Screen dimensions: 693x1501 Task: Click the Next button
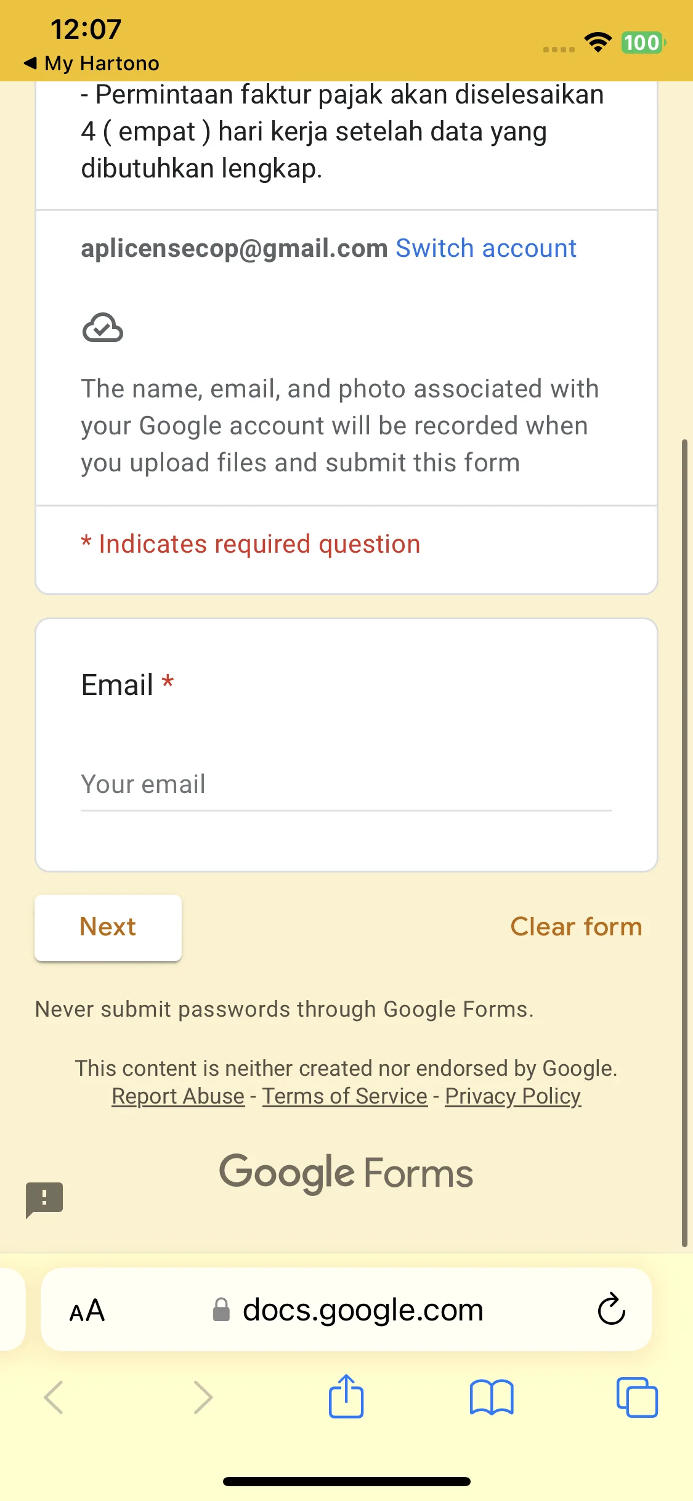pyautogui.click(x=108, y=927)
